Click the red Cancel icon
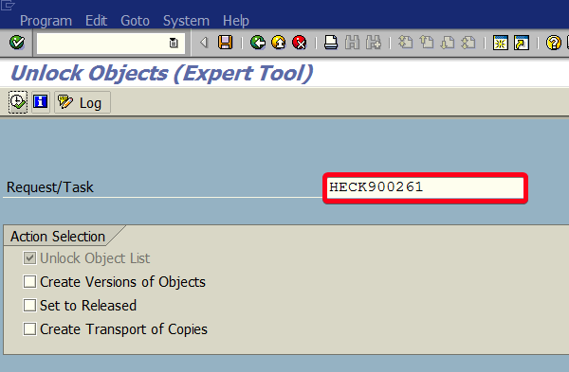Viewport: 569px width, 372px height. coord(300,43)
